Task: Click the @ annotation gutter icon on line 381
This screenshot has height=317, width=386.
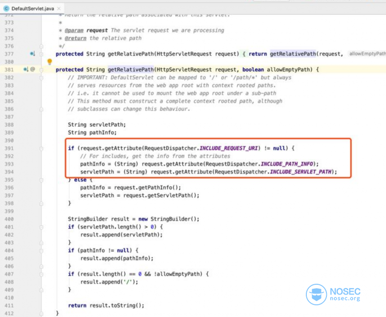Action: tap(33, 69)
